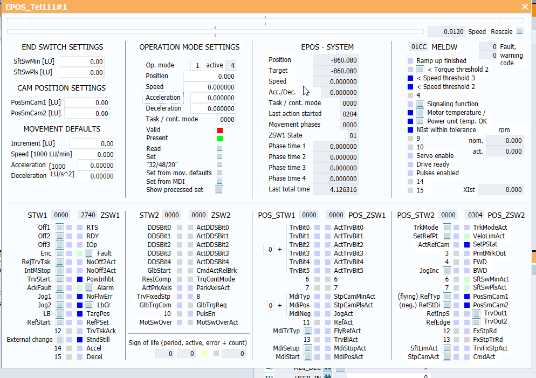Toggle the TrvStart control bit
536x378 pixels.
point(59,279)
